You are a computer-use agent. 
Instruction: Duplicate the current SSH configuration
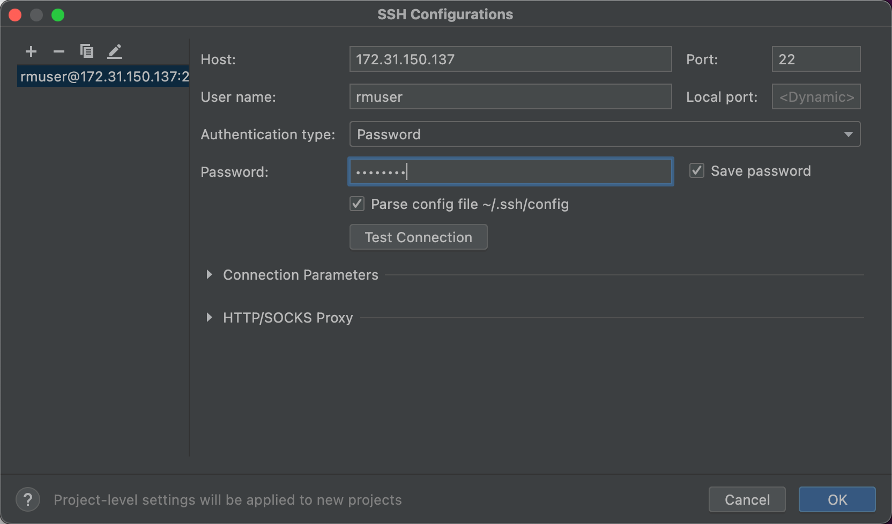[x=87, y=51]
